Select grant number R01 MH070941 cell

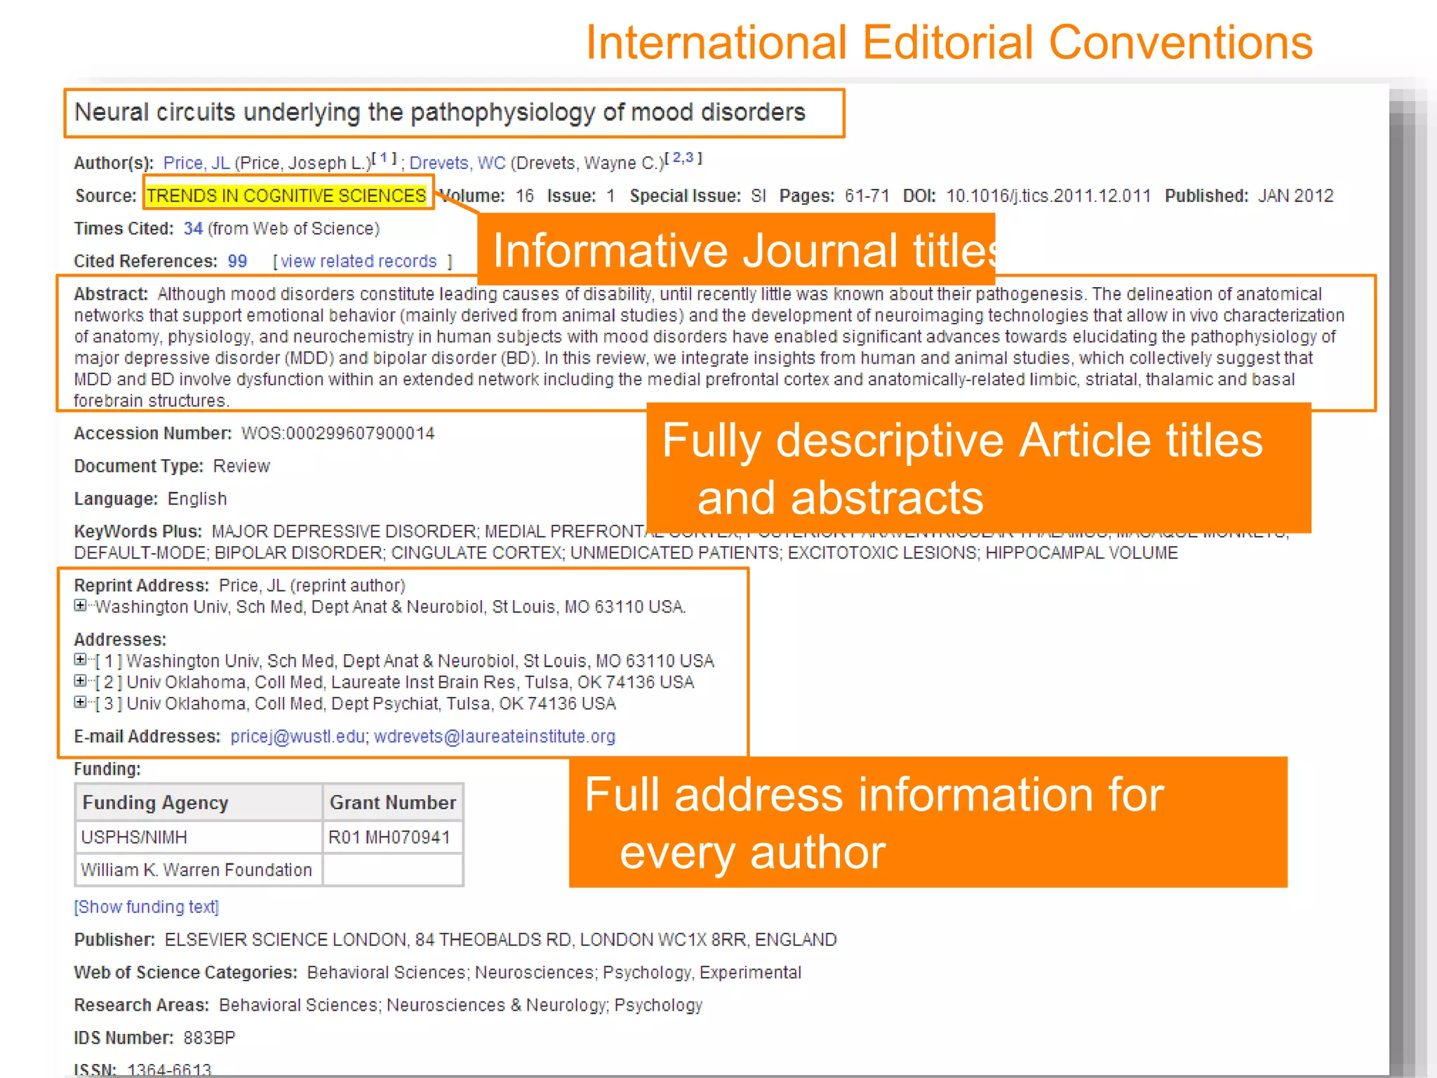coord(392,837)
